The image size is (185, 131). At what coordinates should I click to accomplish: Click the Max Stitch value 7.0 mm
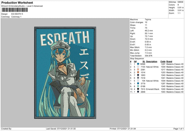[148, 47]
